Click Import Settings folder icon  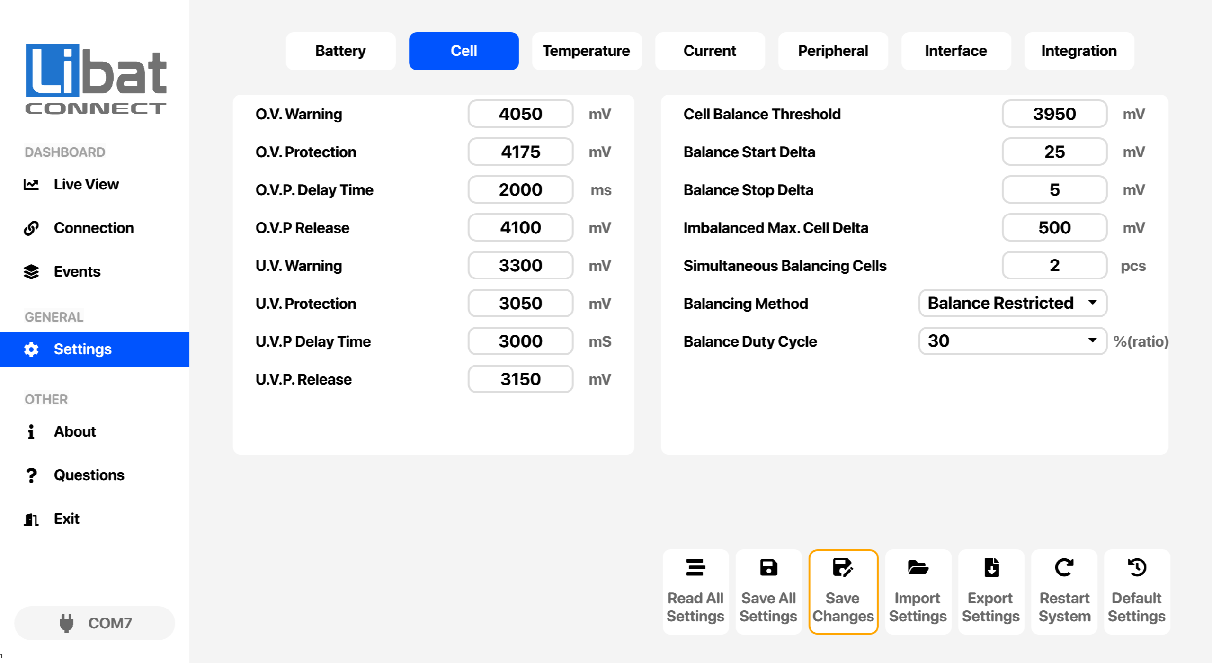pos(918,567)
